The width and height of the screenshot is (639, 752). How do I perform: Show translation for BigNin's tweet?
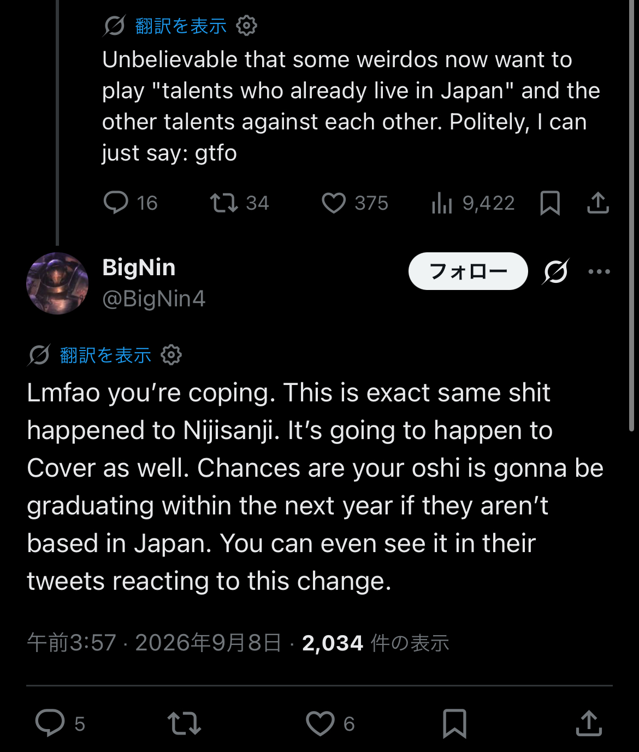click(x=105, y=355)
